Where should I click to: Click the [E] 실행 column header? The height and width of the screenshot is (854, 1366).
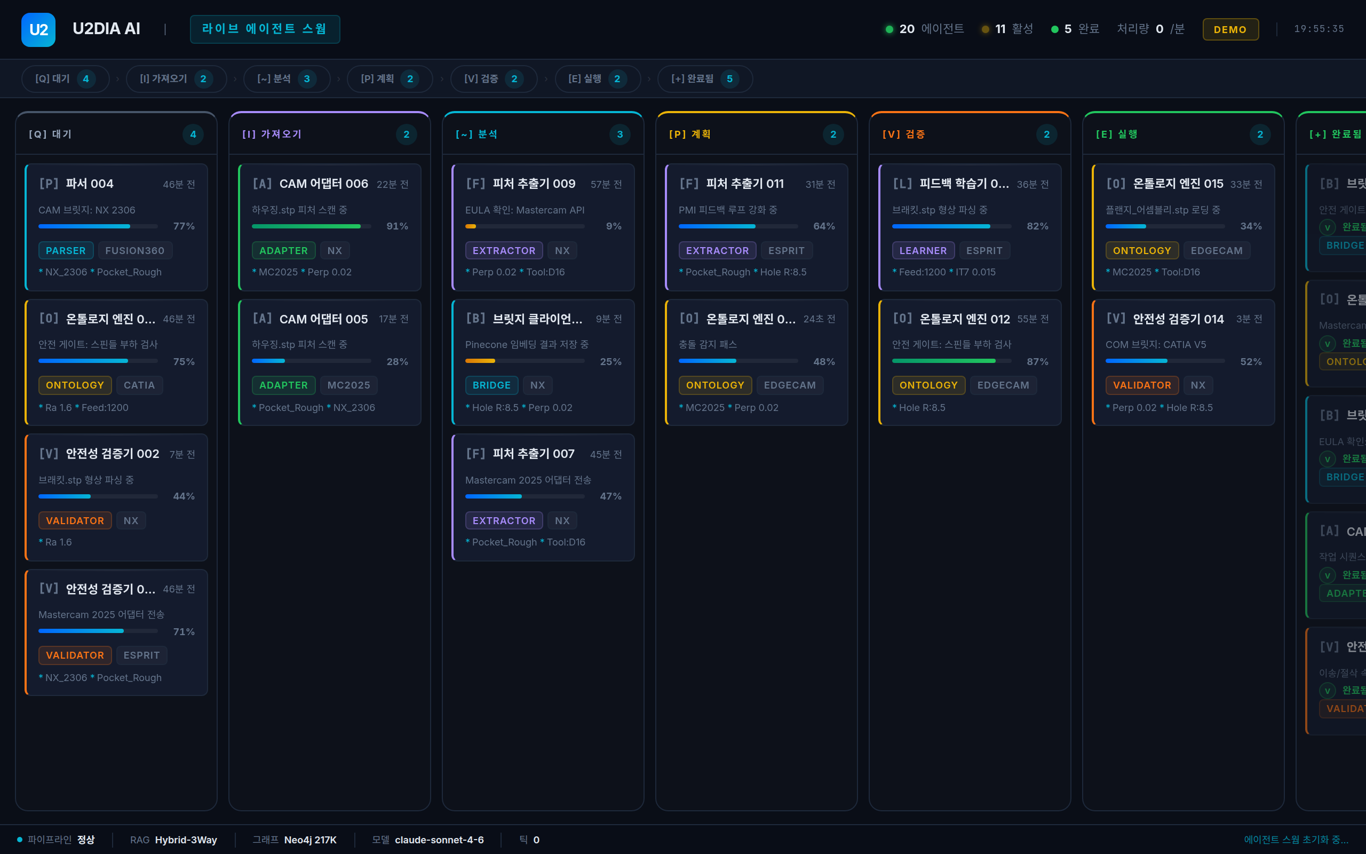click(1116, 135)
